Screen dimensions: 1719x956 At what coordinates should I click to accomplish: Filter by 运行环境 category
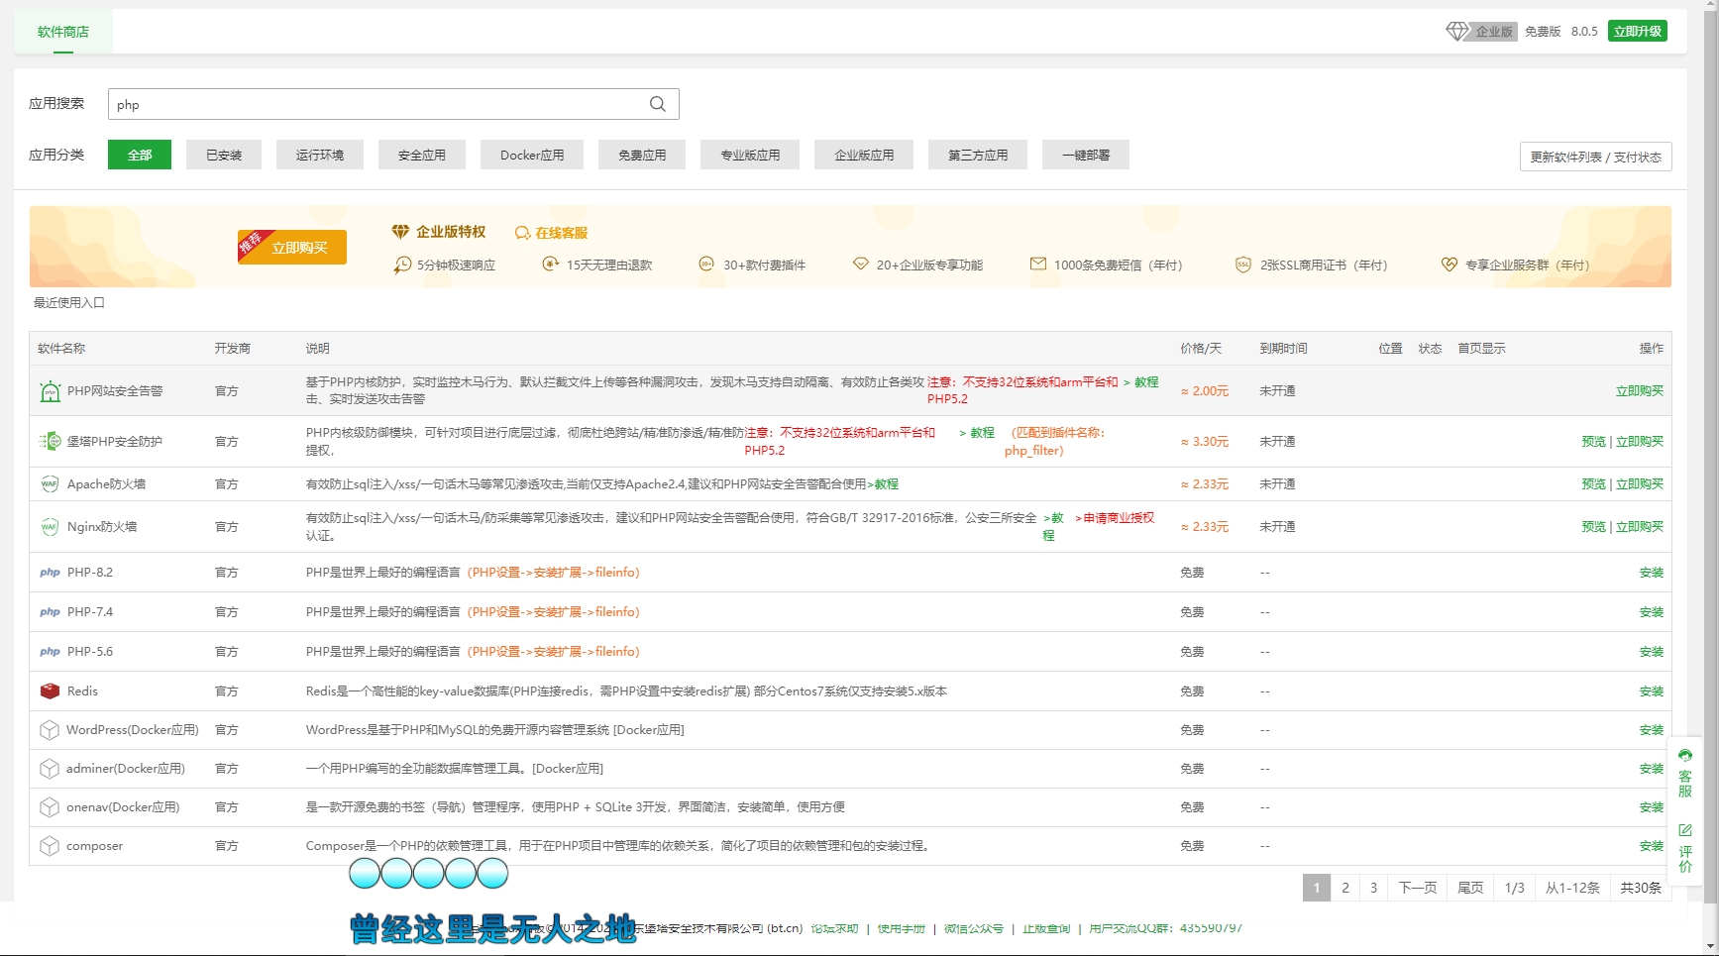click(320, 155)
